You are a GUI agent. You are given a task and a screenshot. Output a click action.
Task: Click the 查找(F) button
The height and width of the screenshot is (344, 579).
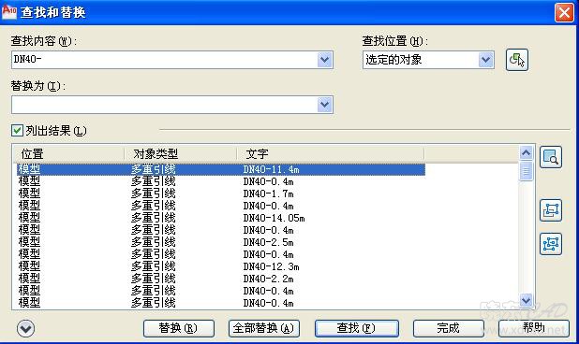pyautogui.click(x=357, y=328)
